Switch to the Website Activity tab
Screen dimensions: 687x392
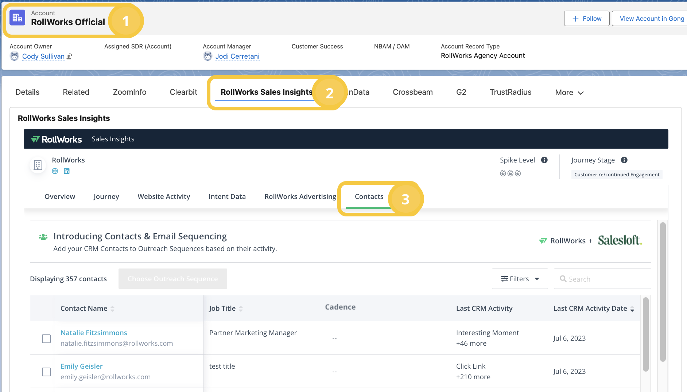[x=164, y=197]
